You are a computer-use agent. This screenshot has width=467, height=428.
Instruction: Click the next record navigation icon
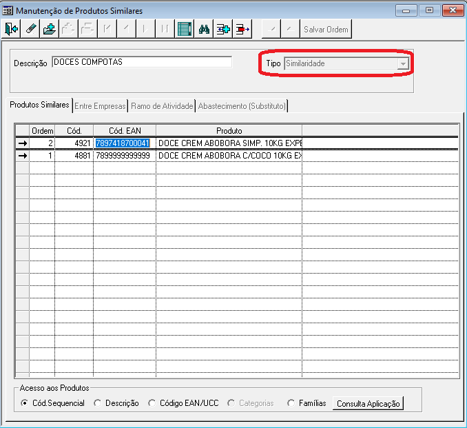tap(145, 29)
